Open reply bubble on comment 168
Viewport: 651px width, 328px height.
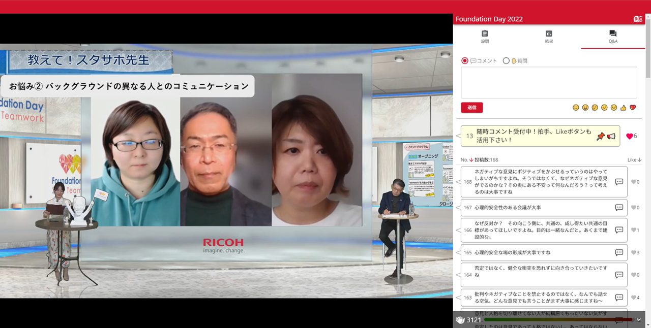(619, 182)
